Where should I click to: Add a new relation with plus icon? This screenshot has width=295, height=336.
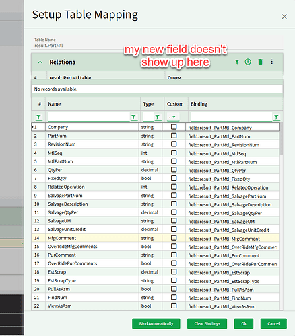tap(248, 62)
